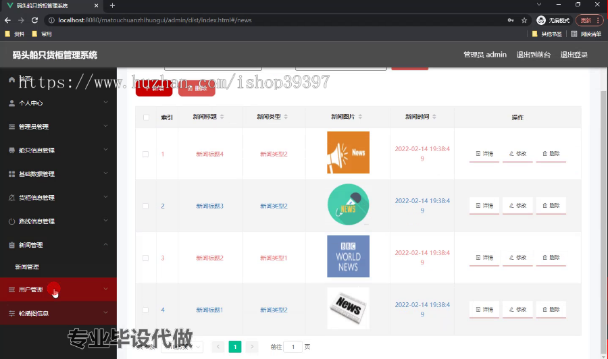
Task: Select 货柜信息管理 in the sidebar
Action: [58, 198]
